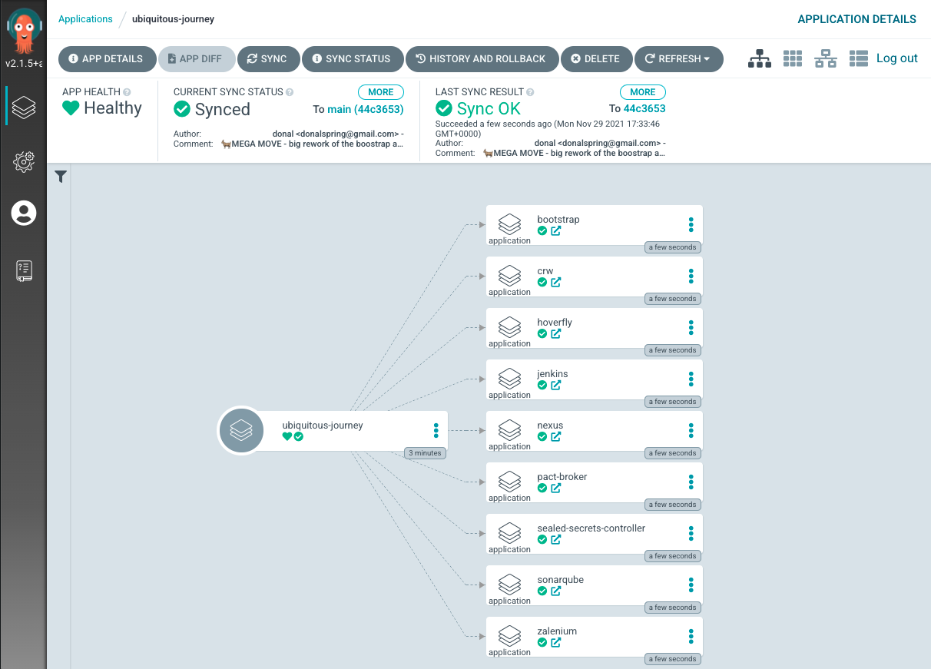Click the ubiquitous-journey root application icon
Image resolution: width=931 pixels, height=669 pixels.
tap(241, 430)
